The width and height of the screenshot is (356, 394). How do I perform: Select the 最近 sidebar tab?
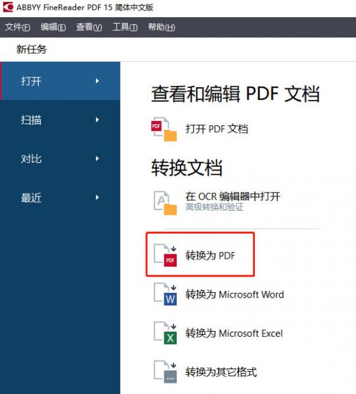(x=60, y=198)
